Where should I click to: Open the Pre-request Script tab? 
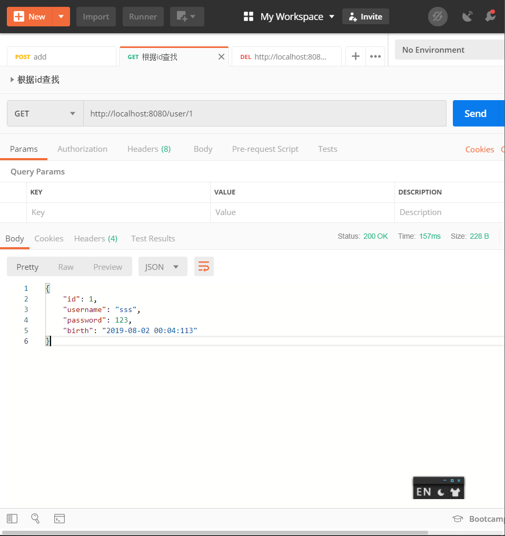[265, 149]
